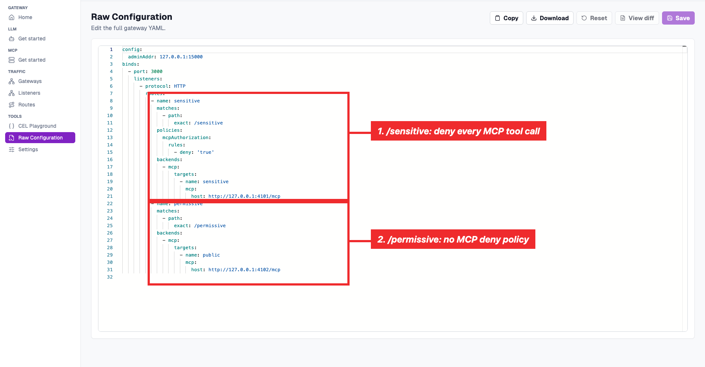Go to Listeners
Image resolution: width=705 pixels, height=367 pixels.
tap(40, 93)
